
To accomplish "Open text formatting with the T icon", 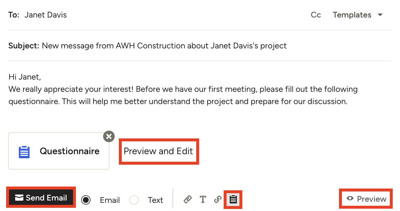I will point(203,199).
